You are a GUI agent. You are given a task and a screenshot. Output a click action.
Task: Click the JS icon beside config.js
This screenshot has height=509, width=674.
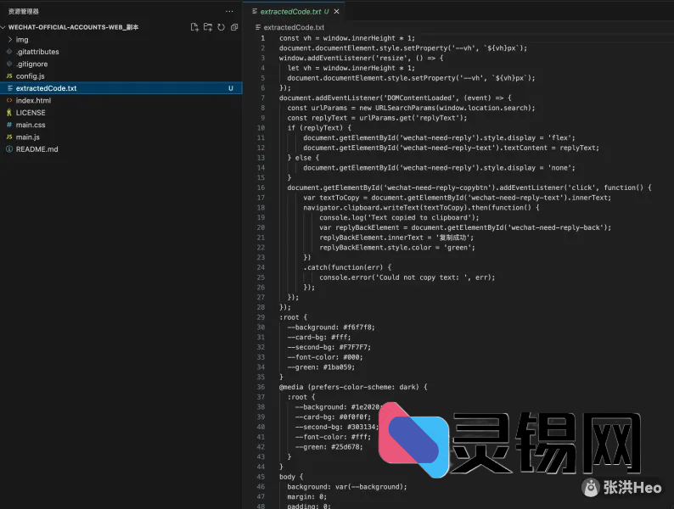[9, 76]
